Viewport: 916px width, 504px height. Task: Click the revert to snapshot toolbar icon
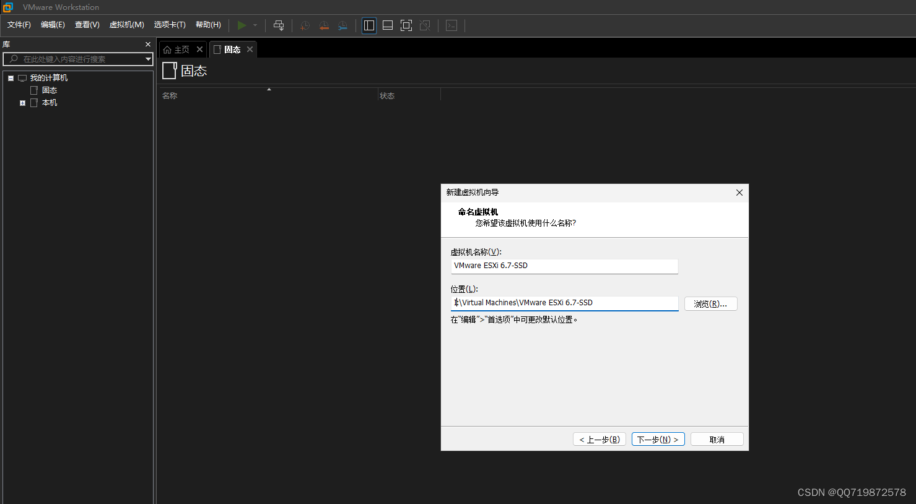coord(324,25)
